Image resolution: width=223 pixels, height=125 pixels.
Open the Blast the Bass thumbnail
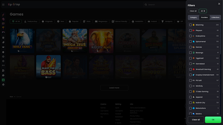[49, 67]
